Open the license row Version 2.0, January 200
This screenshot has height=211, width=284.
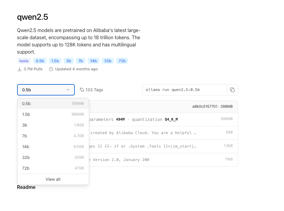tap(163, 160)
